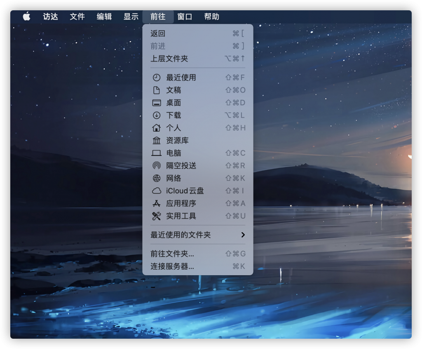Choose 前往文件夹... menu entry
Image resolution: width=422 pixels, height=349 pixels.
pyautogui.click(x=172, y=254)
